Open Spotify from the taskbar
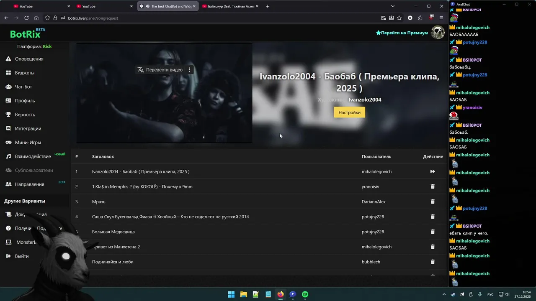Image resolution: width=536 pixels, height=301 pixels. (305, 294)
